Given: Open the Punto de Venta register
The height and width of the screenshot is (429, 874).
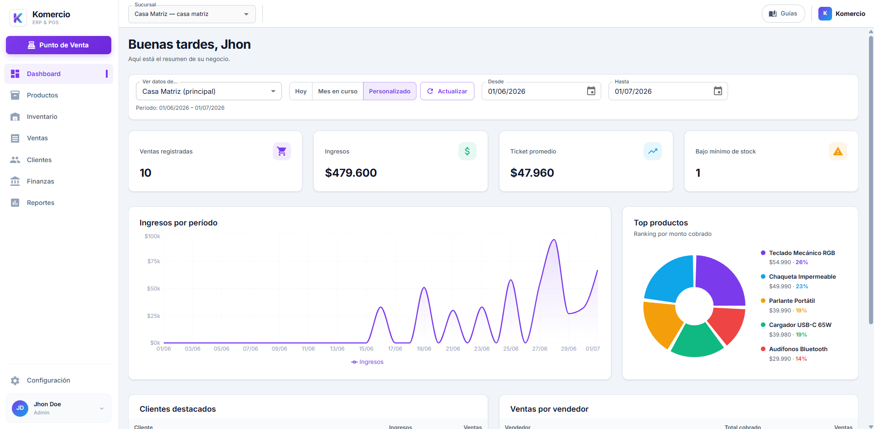Looking at the screenshot, I should 58,45.
